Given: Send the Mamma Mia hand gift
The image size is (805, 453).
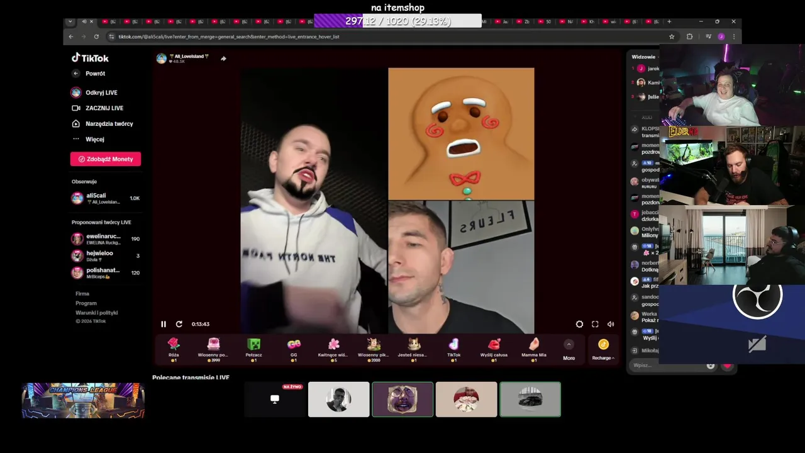Looking at the screenshot, I should pyautogui.click(x=534, y=349).
